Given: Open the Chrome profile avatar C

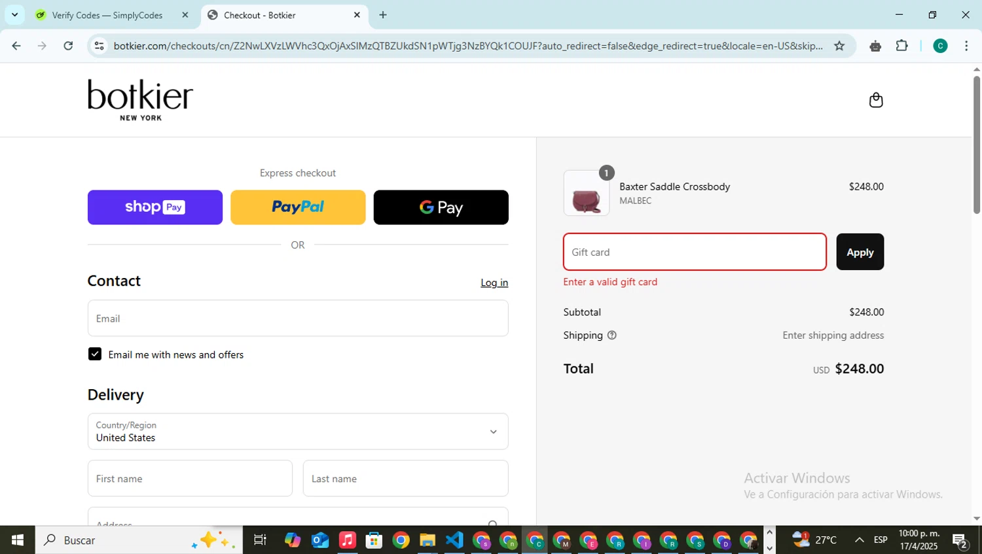Looking at the screenshot, I should coord(940,46).
